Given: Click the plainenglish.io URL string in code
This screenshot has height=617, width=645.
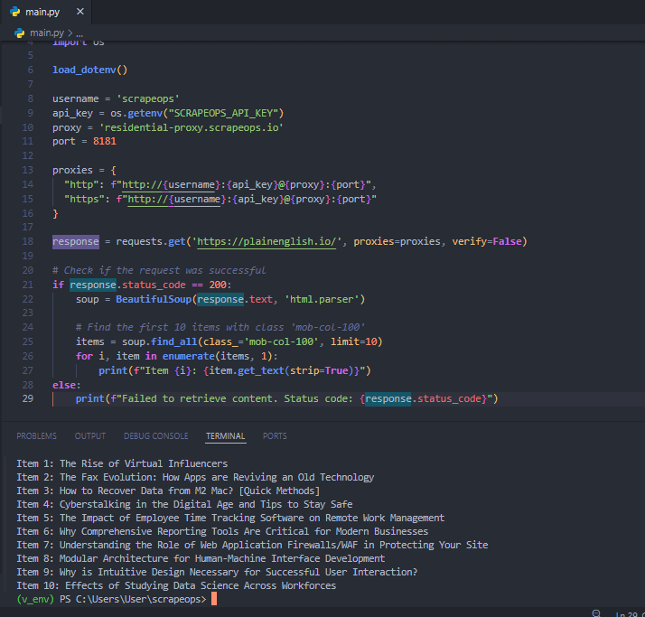Looking at the screenshot, I should click(x=267, y=241).
